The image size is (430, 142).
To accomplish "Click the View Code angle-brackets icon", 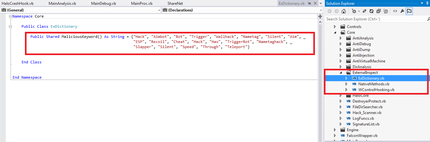I will tap(395, 11).
